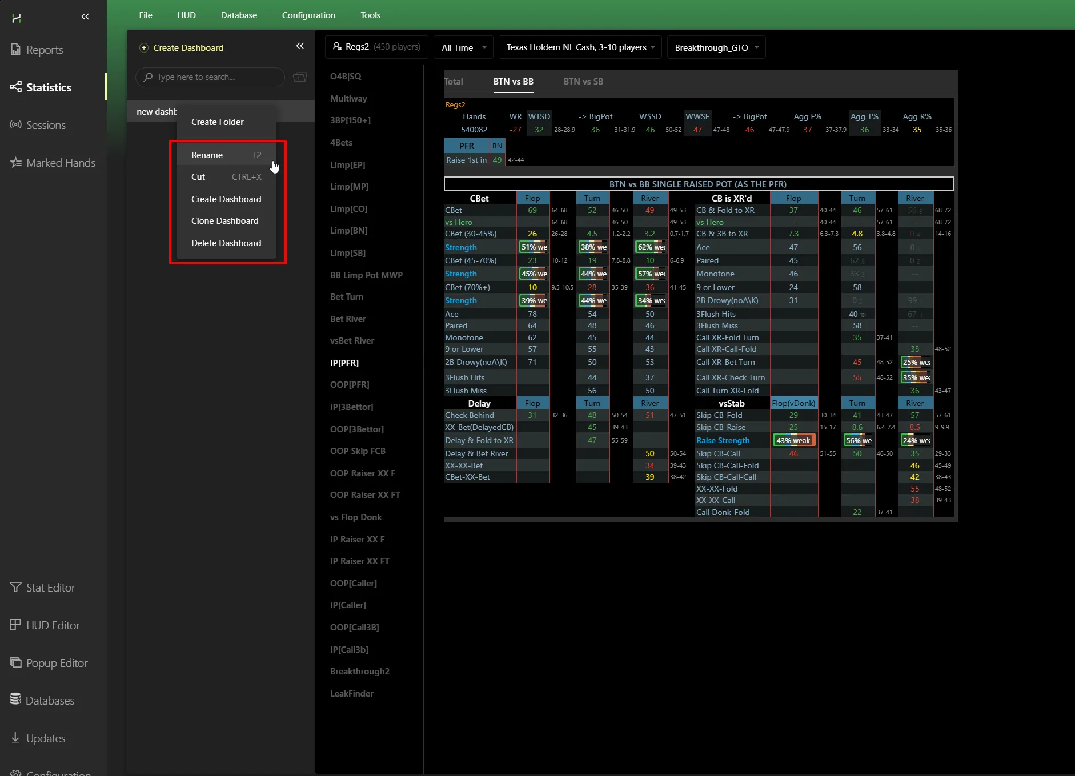The image size is (1075, 776).
Task: Select Rename in the context menu
Action: pos(207,155)
